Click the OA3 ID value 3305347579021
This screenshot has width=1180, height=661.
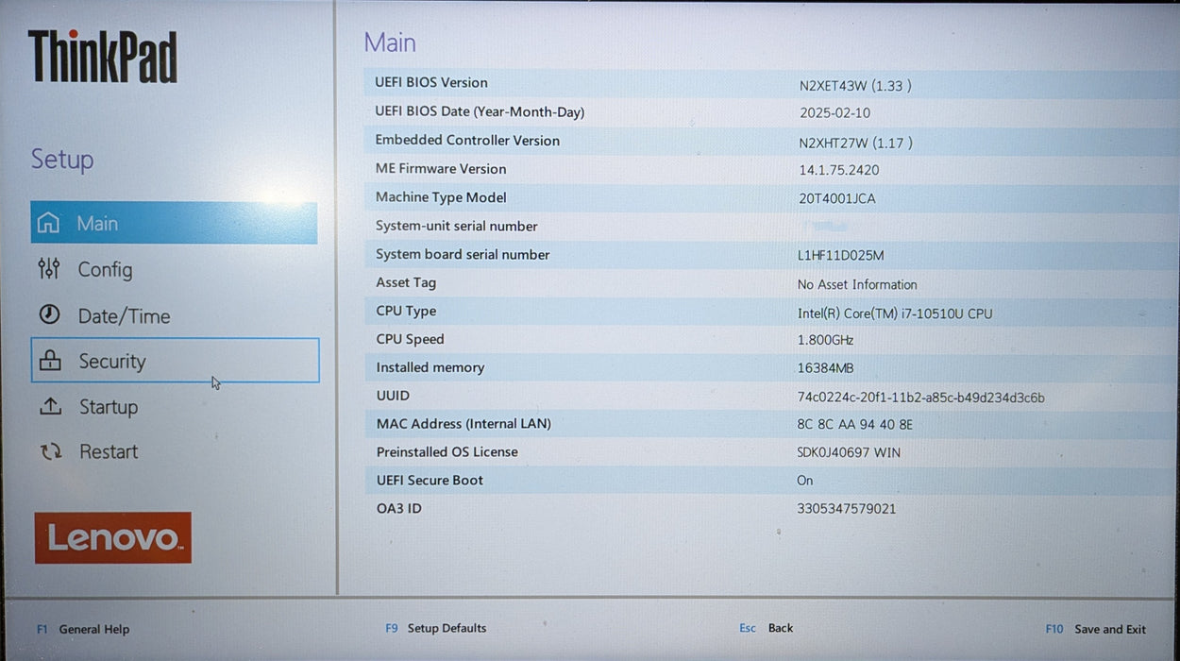tap(847, 509)
